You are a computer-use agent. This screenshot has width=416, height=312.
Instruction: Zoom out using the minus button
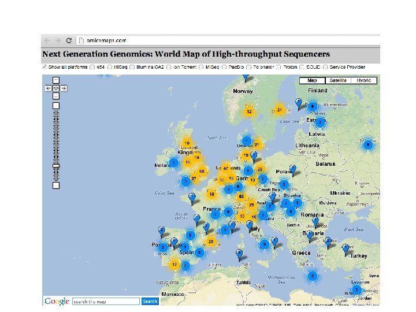point(56,185)
